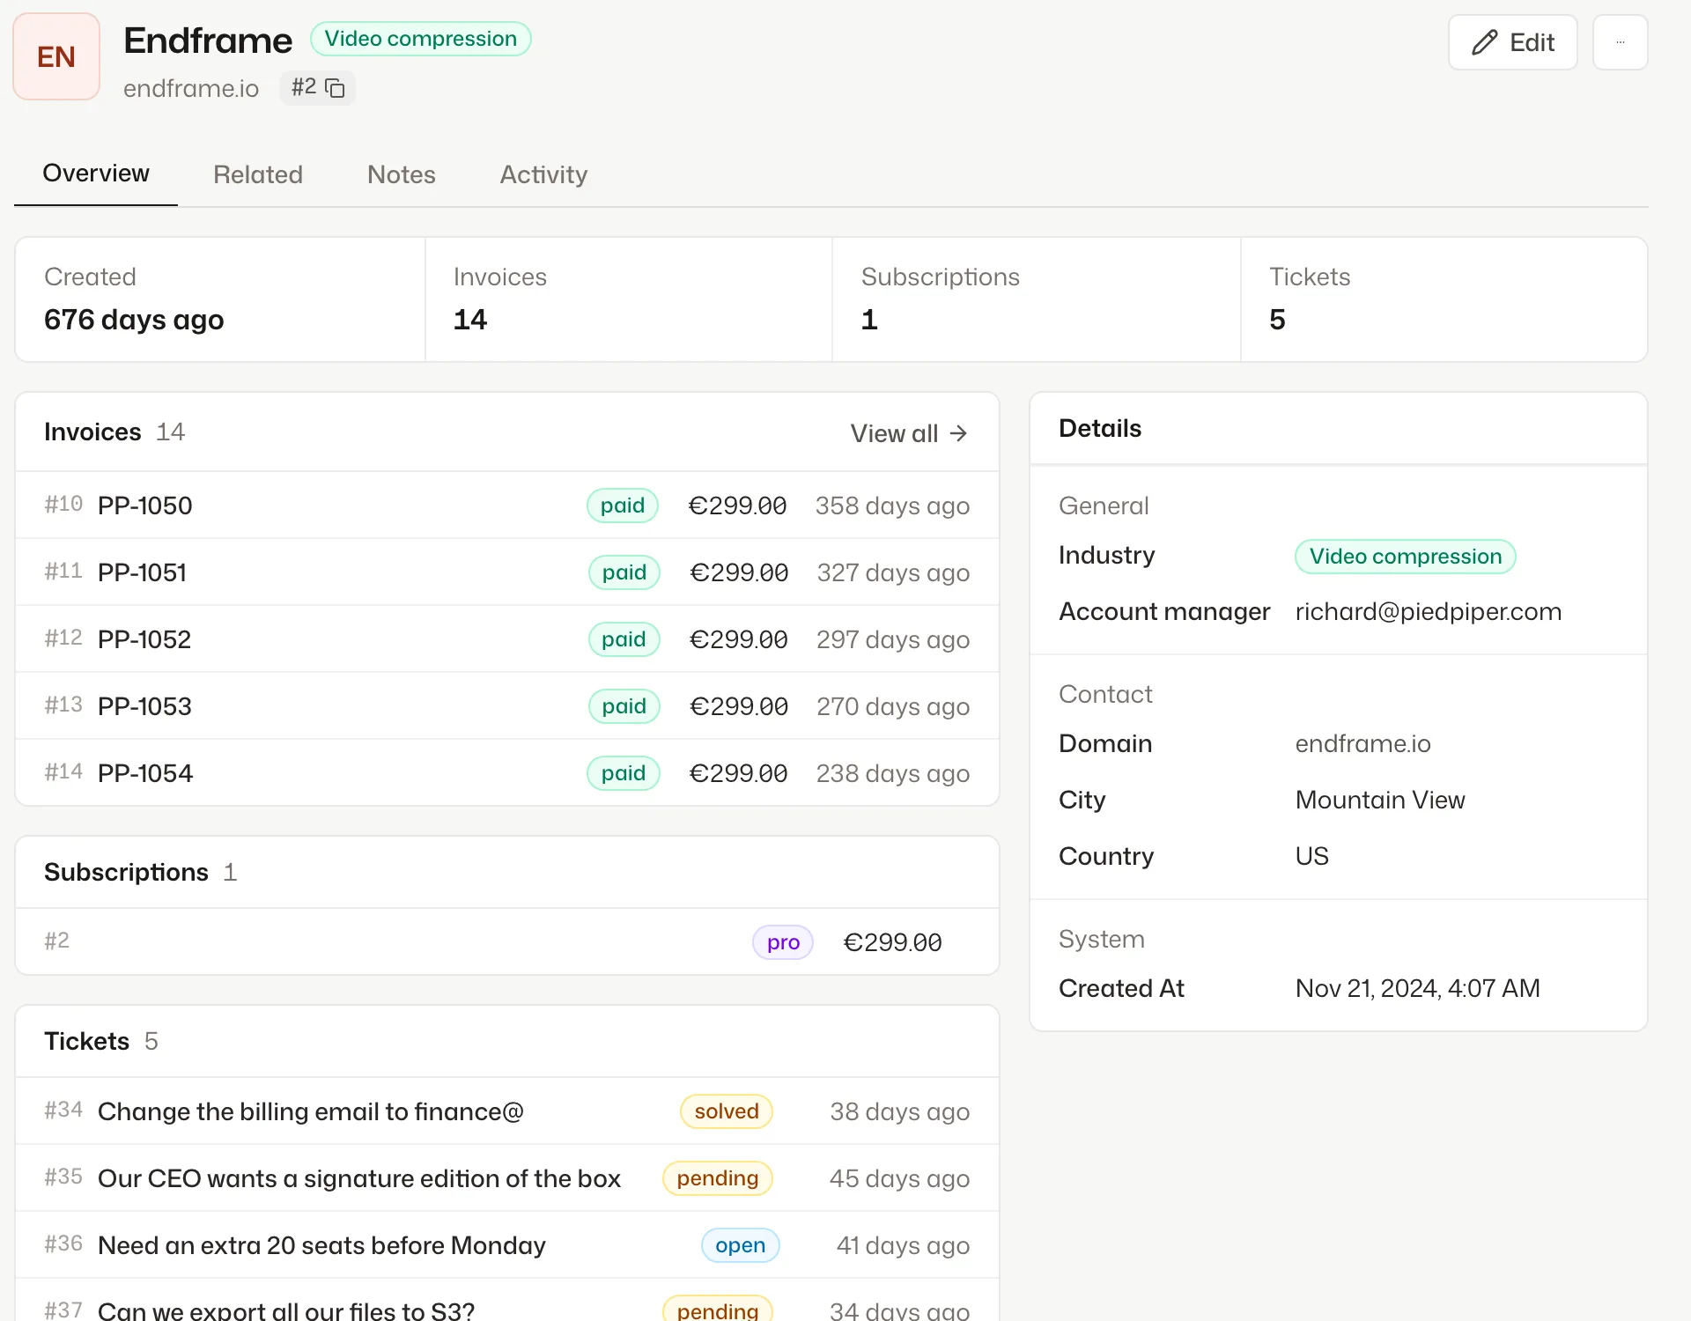Click the Created 676 days ago card
This screenshot has height=1321, width=1691.
coord(220,299)
